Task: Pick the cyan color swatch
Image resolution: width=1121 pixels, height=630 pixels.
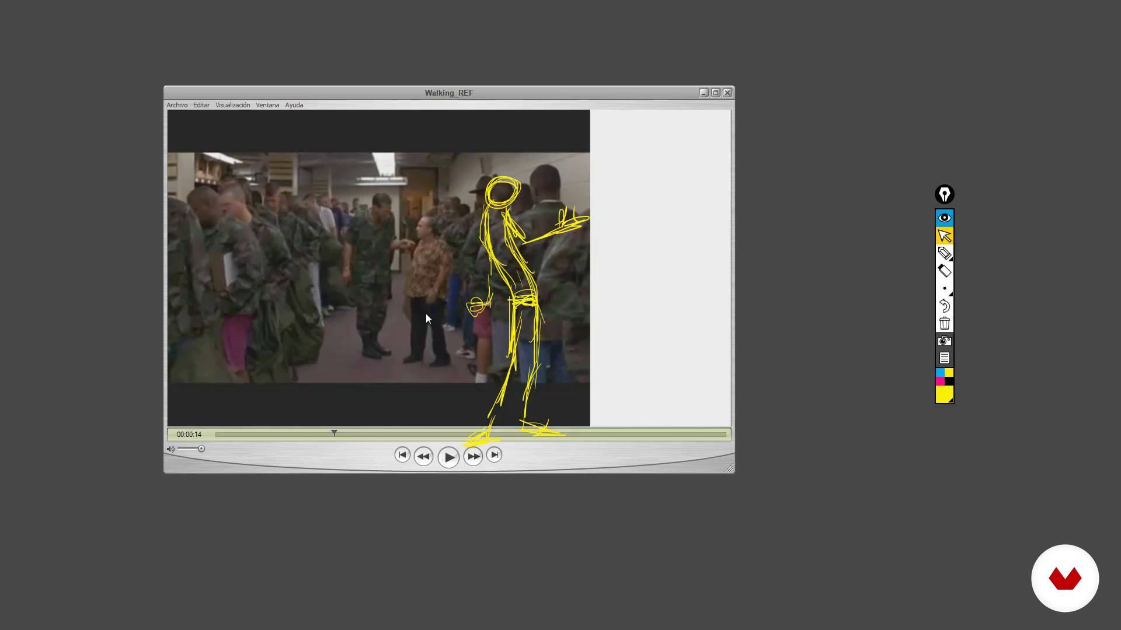Action: coord(940,373)
